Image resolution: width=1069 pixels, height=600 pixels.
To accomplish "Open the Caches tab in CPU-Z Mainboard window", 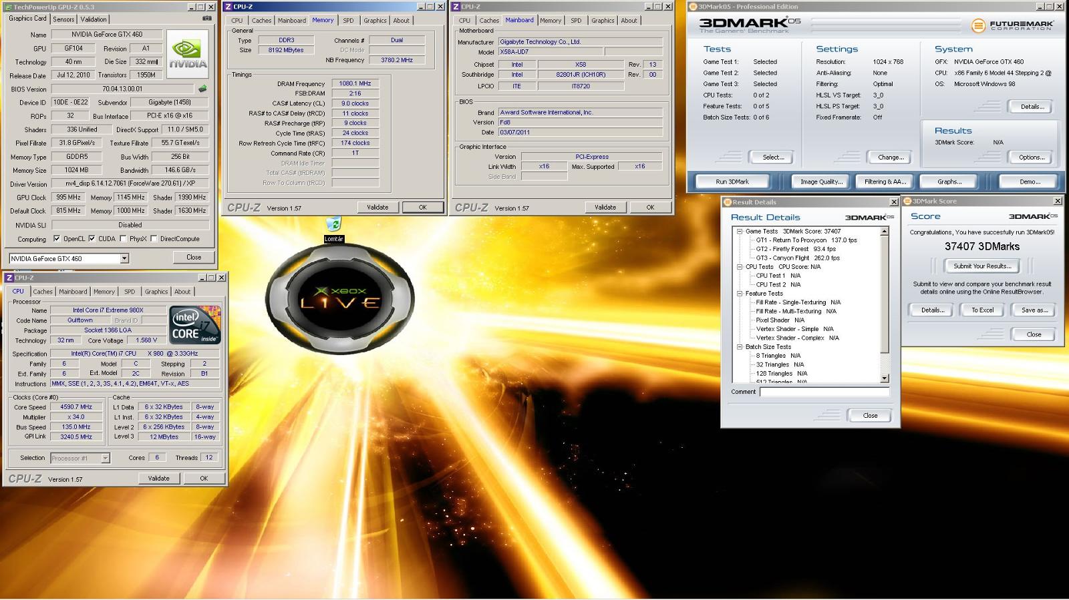I will point(489,21).
